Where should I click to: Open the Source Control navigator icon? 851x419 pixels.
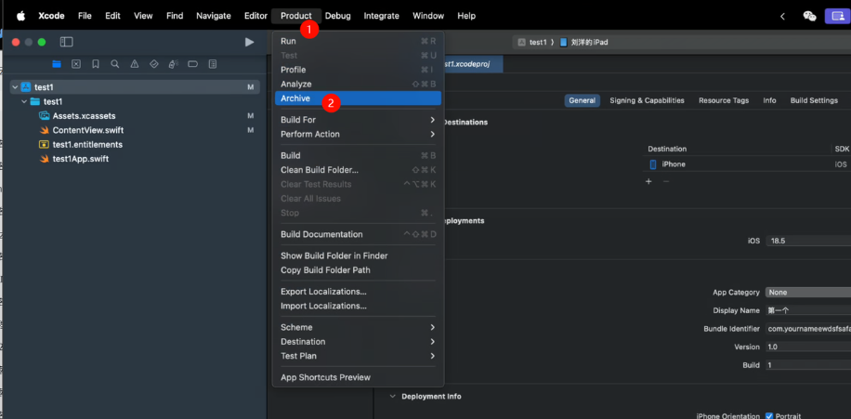(x=76, y=64)
